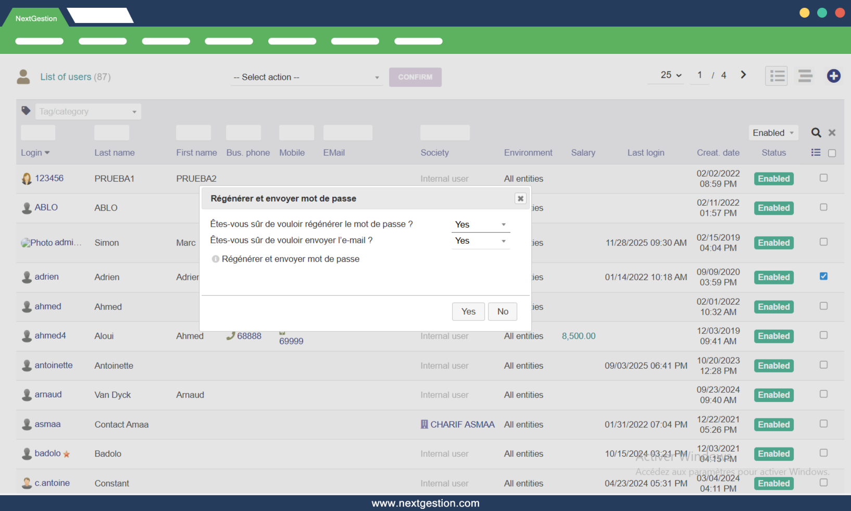Click the avatar icon of user asmaa
Screen dimensions: 851x511
(x=27, y=425)
